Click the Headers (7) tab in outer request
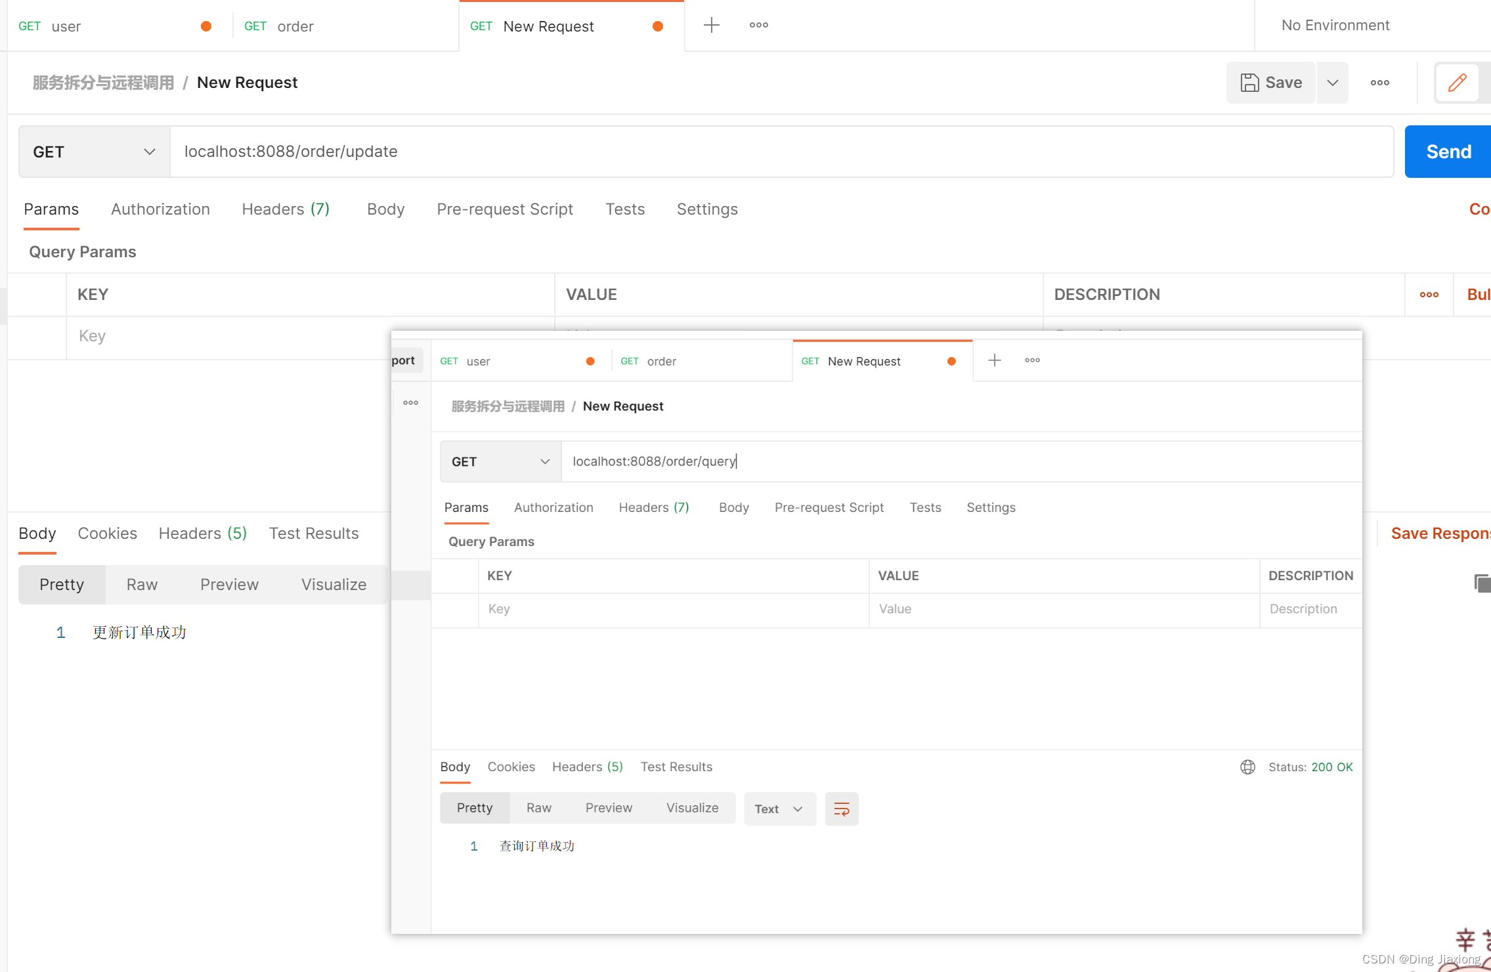Screen dimensions: 1491x972 click(286, 209)
